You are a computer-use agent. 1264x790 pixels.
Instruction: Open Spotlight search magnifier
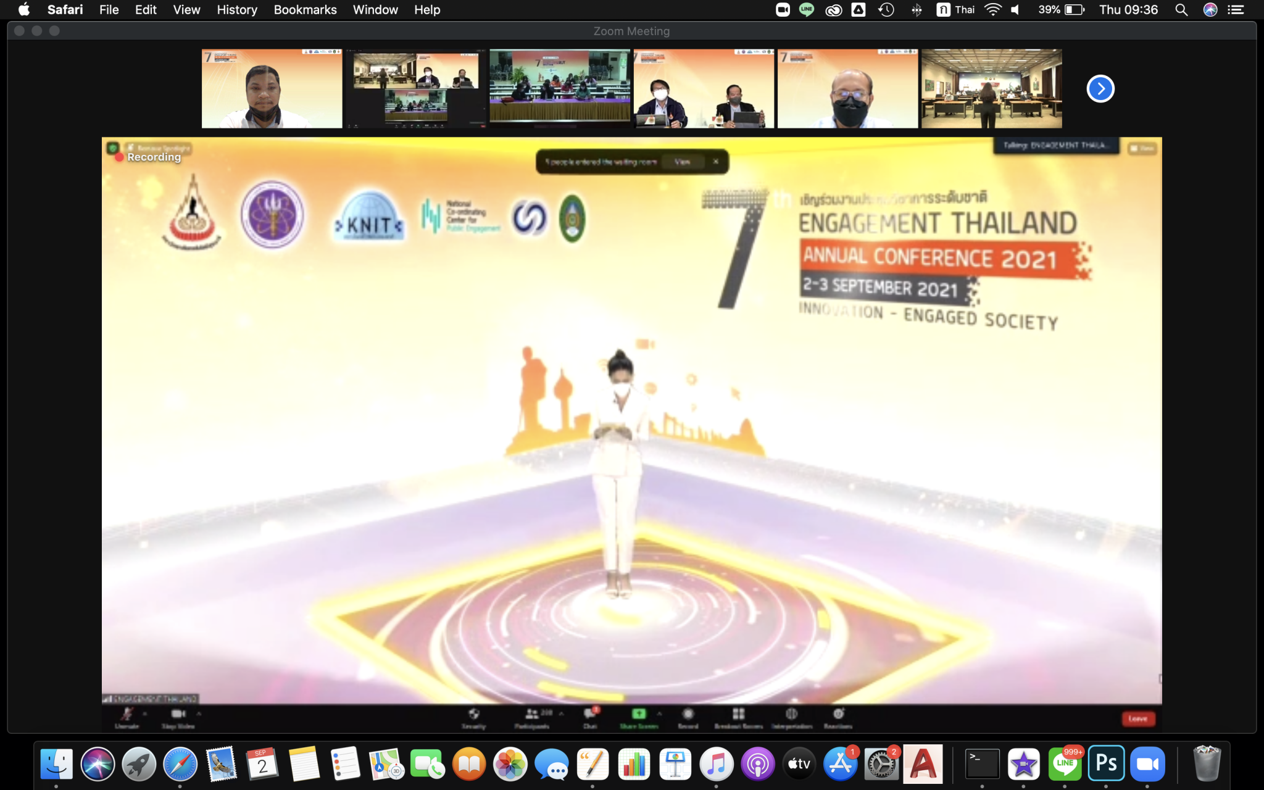[1181, 9]
